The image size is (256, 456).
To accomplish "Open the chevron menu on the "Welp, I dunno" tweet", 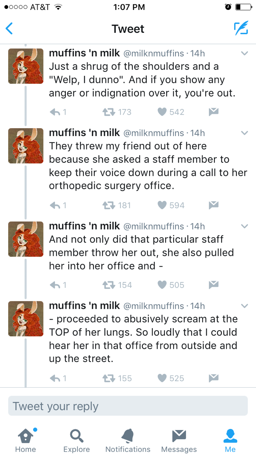I will coord(244,53).
